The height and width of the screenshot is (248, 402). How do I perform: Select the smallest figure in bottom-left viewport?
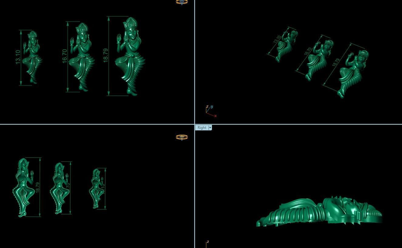point(96,189)
